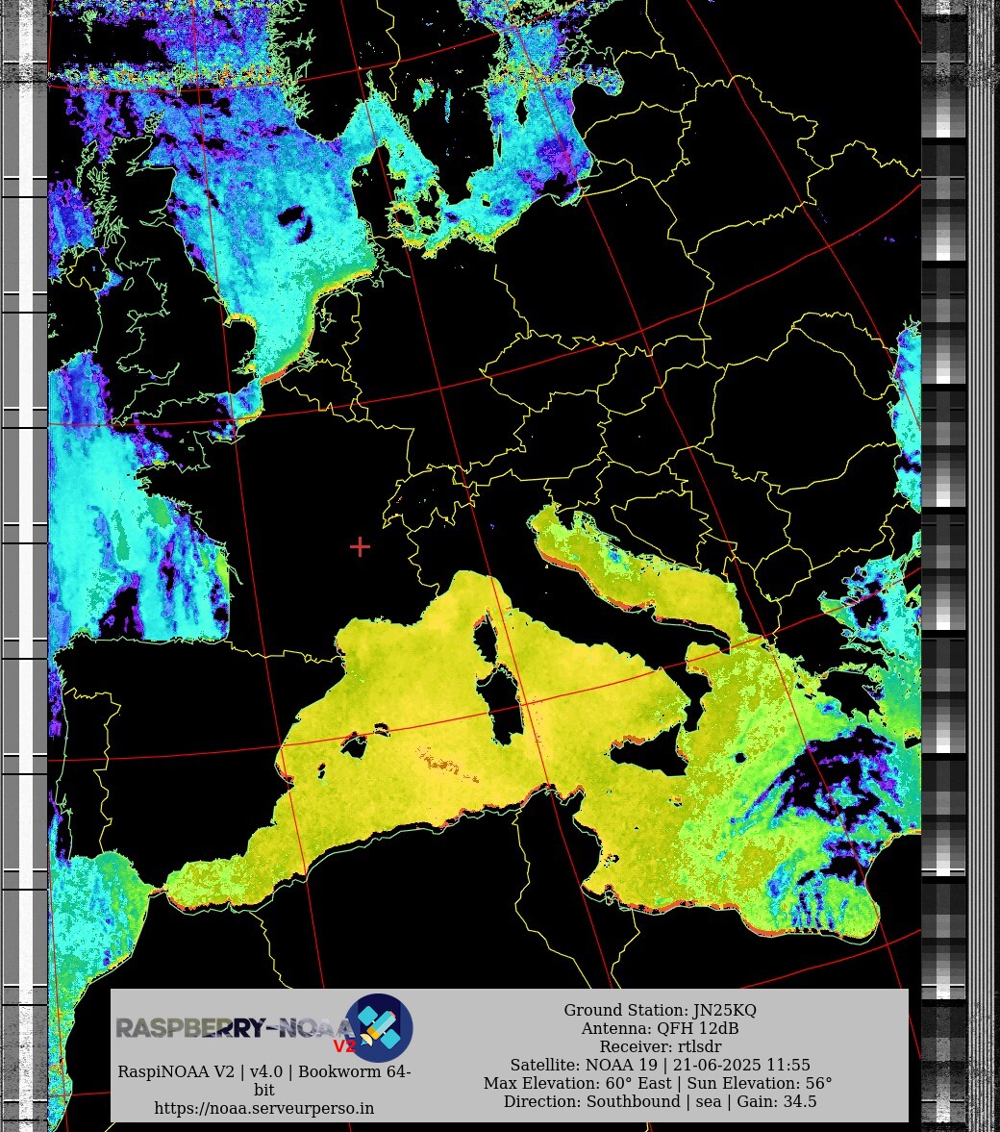
Task: Select the 'Antenna: QFH 12dB' line
Action: (x=660, y=1028)
